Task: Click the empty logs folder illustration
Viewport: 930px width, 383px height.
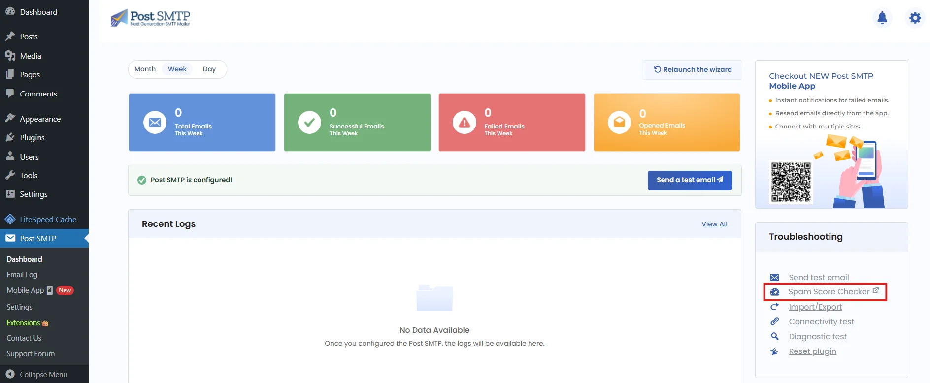Action: click(x=434, y=297)
